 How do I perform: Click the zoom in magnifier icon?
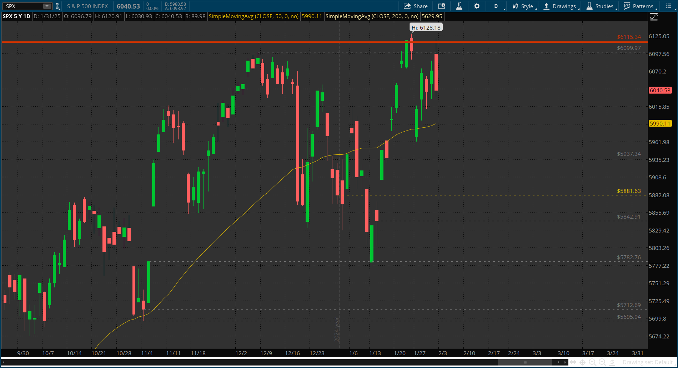[x=593, y=362]
